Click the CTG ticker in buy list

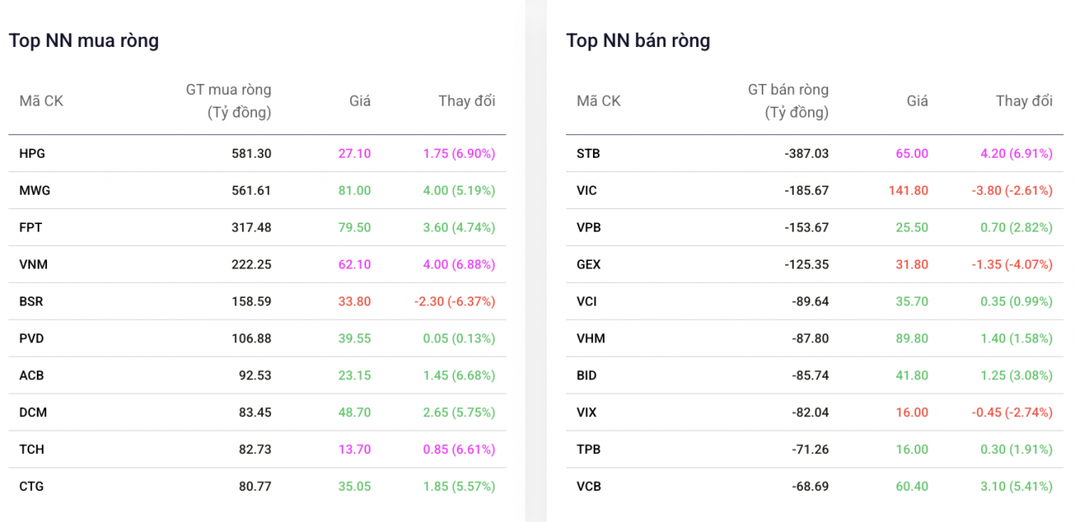pos(31,486)
